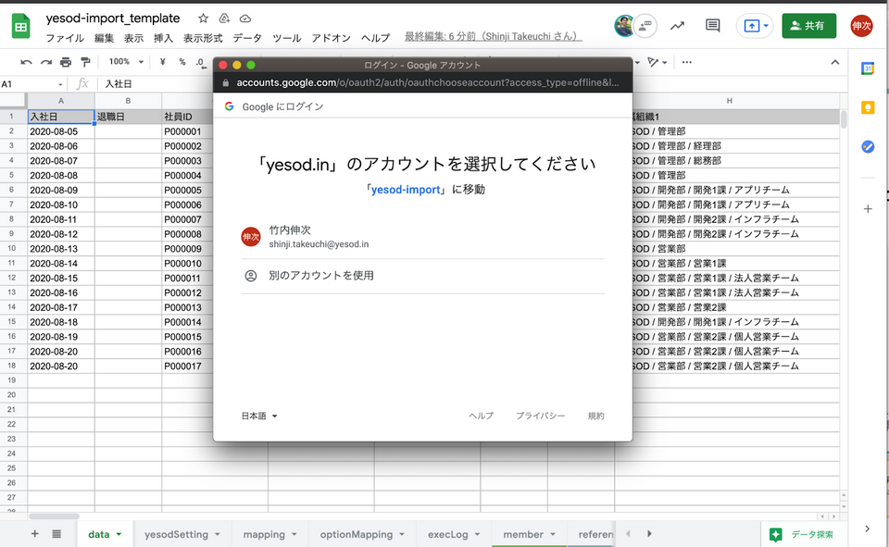Open the ファイル menu

point(65,38)
